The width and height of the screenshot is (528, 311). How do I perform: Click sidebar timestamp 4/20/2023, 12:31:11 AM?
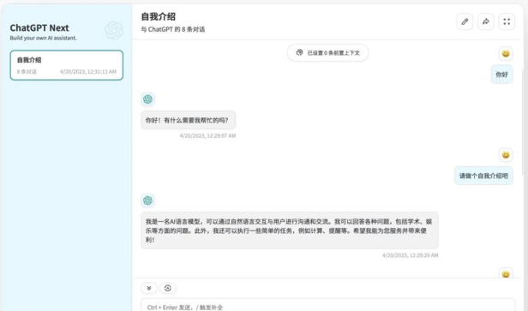[88, 72]
